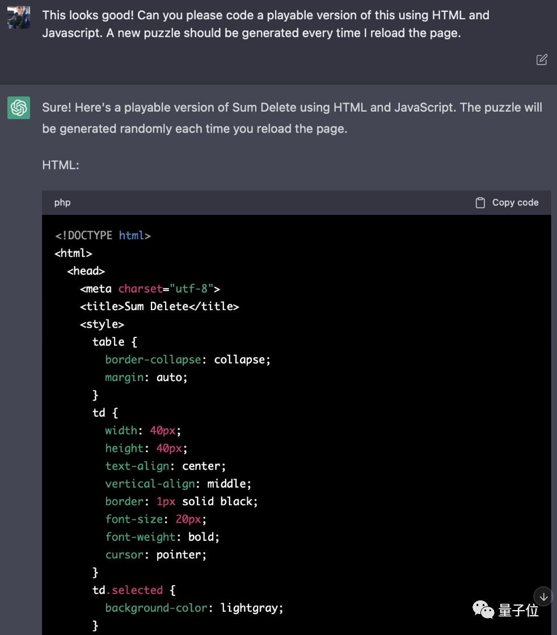
Task: Click the user profile avatar photo
Action: (x=19, y=18)
